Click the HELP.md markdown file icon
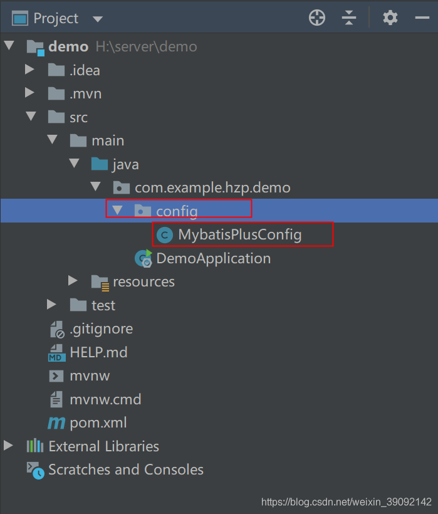The height and width of the screenshot is (514, 438). pos(56,353)
